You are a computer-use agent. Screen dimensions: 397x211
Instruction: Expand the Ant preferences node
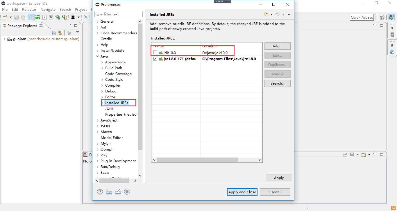[98, 27]
